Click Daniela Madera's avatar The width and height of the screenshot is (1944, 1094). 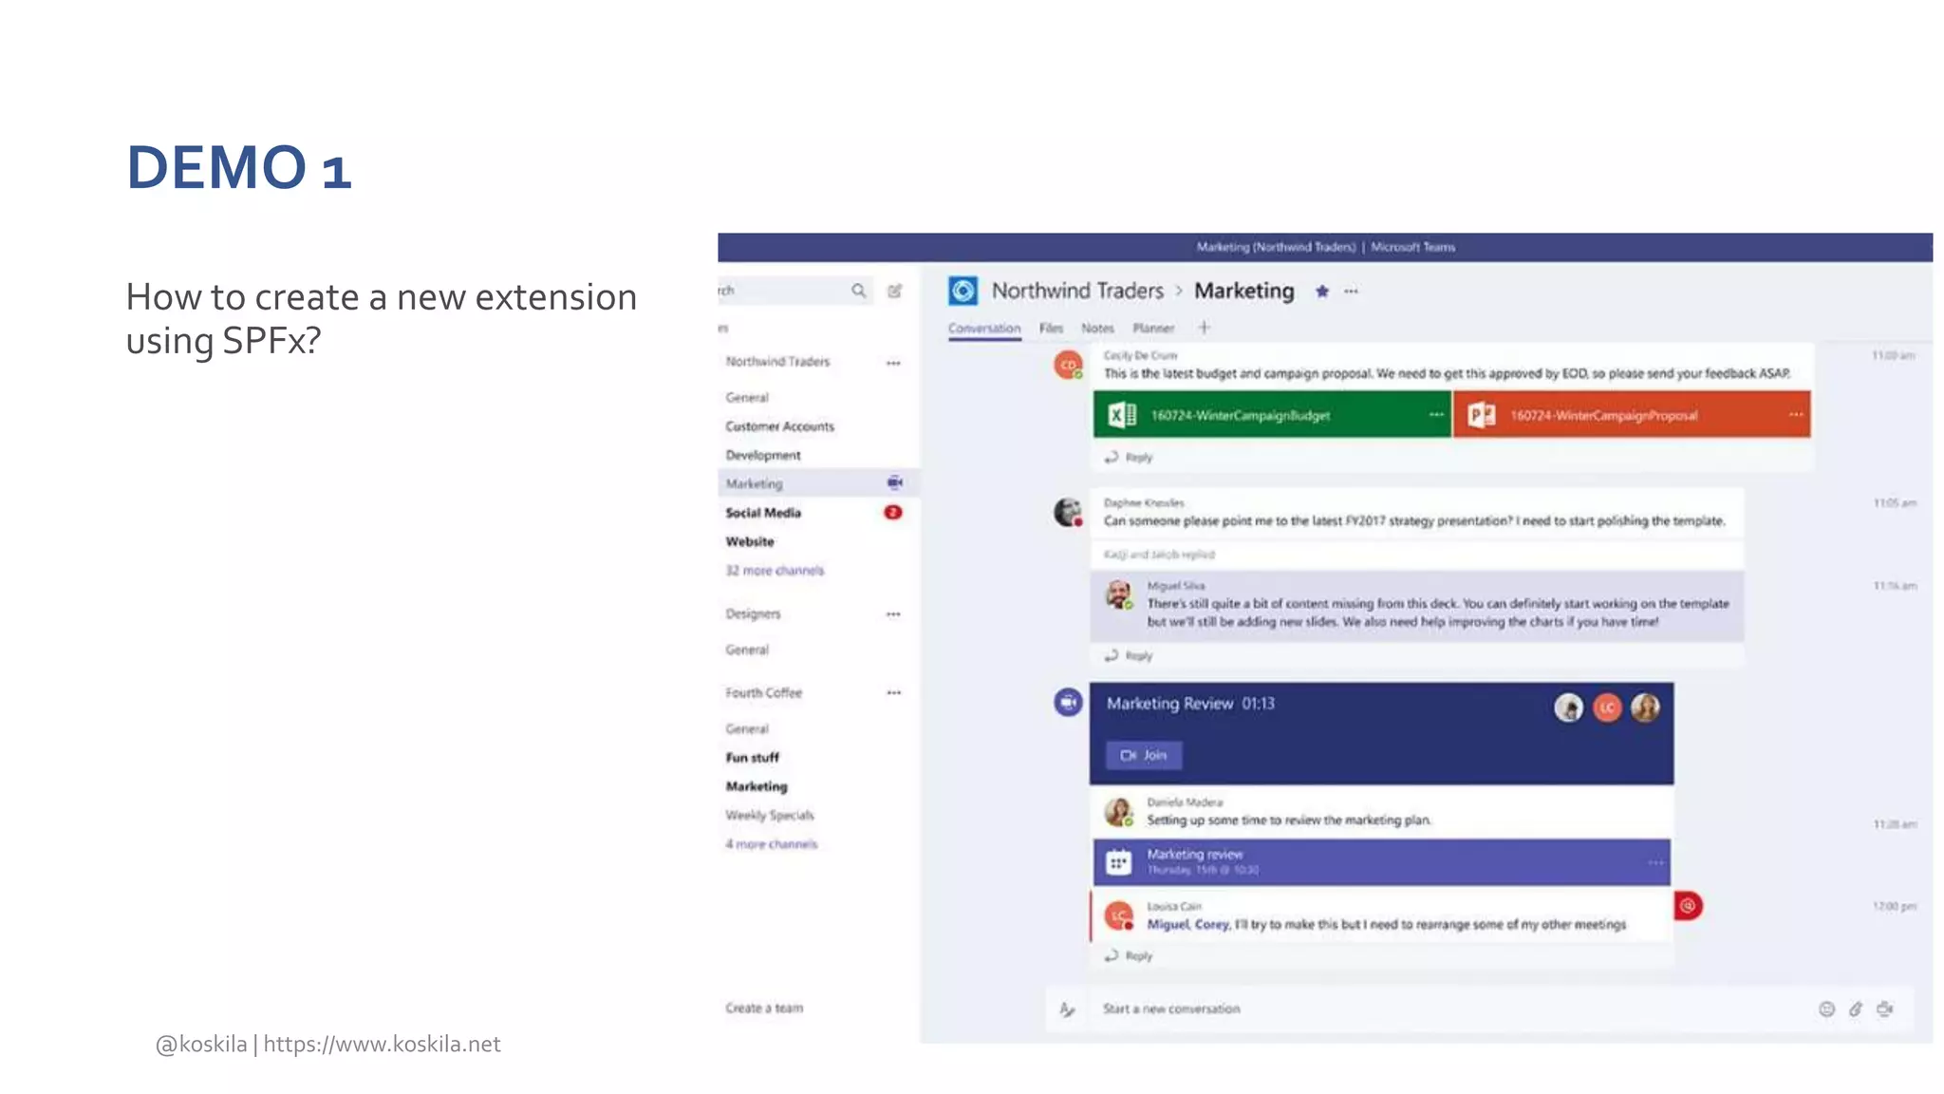click(x=1119, y=812)
